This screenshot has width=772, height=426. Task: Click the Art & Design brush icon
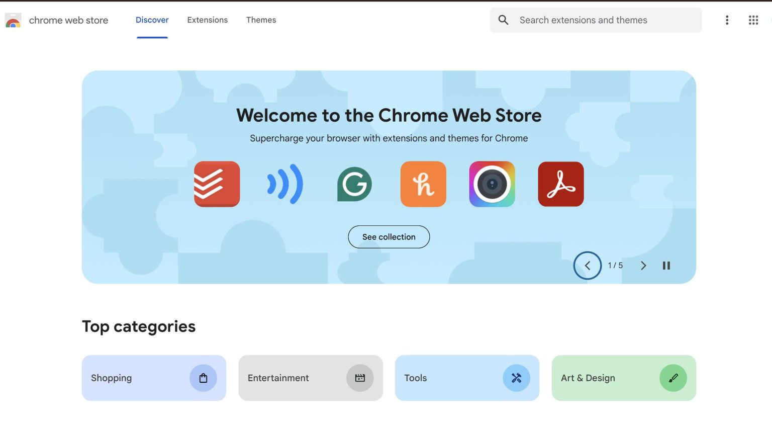click(x=673, y=378)
